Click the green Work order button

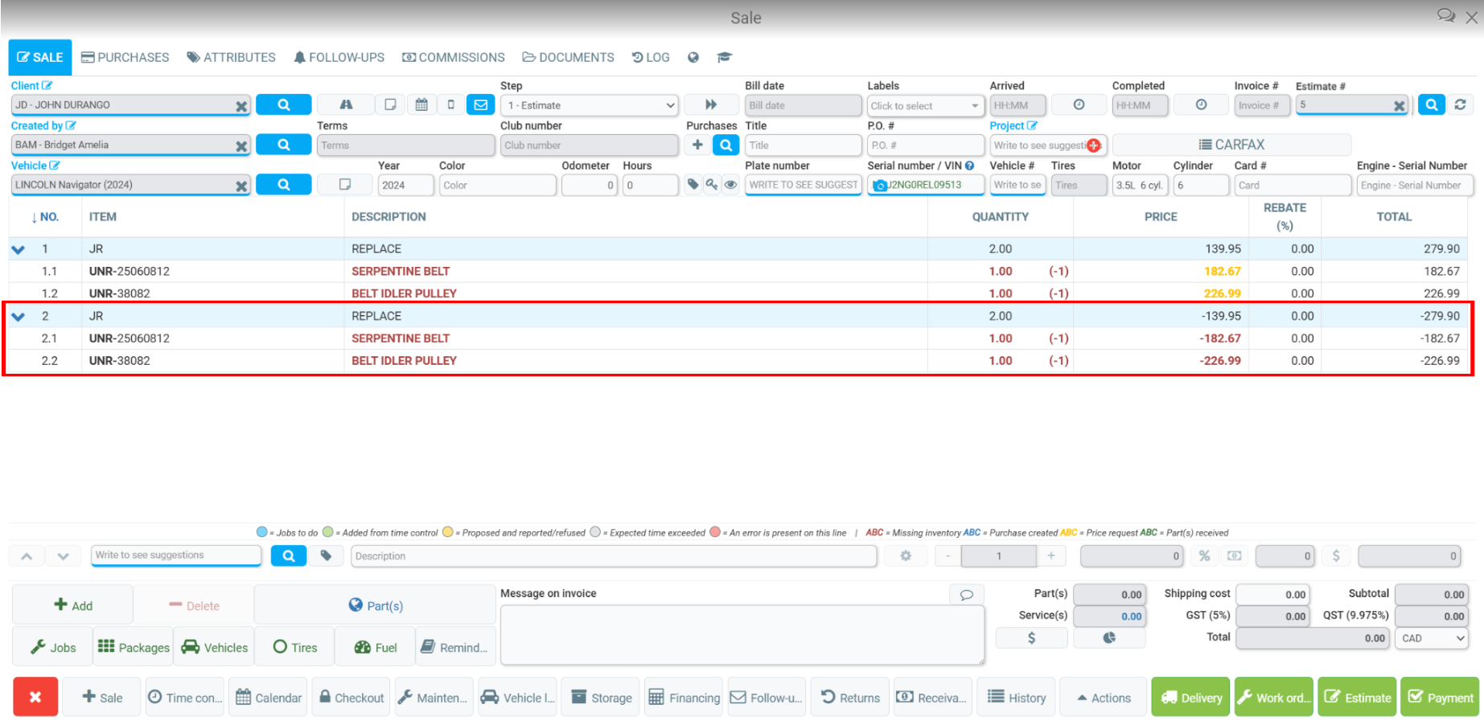1274,697
